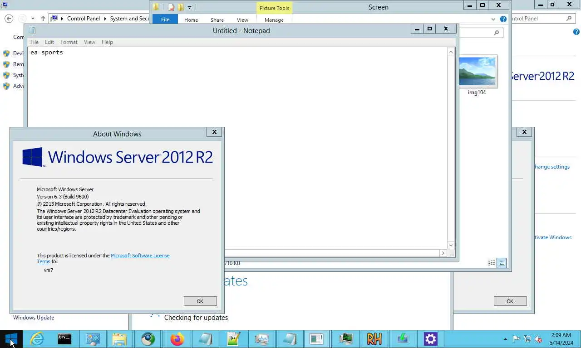Launch Firefox from the taskbar
581x348 pixels.
[x=177, y=338]
